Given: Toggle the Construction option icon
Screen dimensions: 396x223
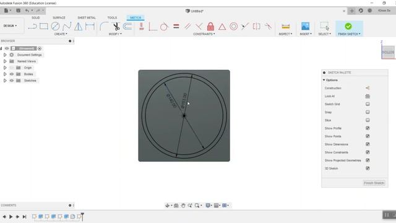Looking at the screenshot, I should pyautogui.click(x=368, y=88).
